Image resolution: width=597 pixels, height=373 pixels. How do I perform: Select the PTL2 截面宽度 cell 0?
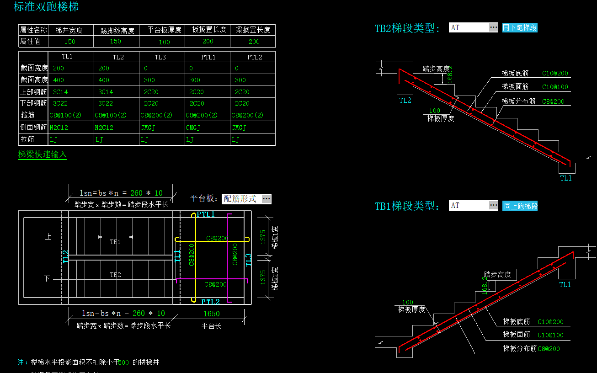[237, 68]
